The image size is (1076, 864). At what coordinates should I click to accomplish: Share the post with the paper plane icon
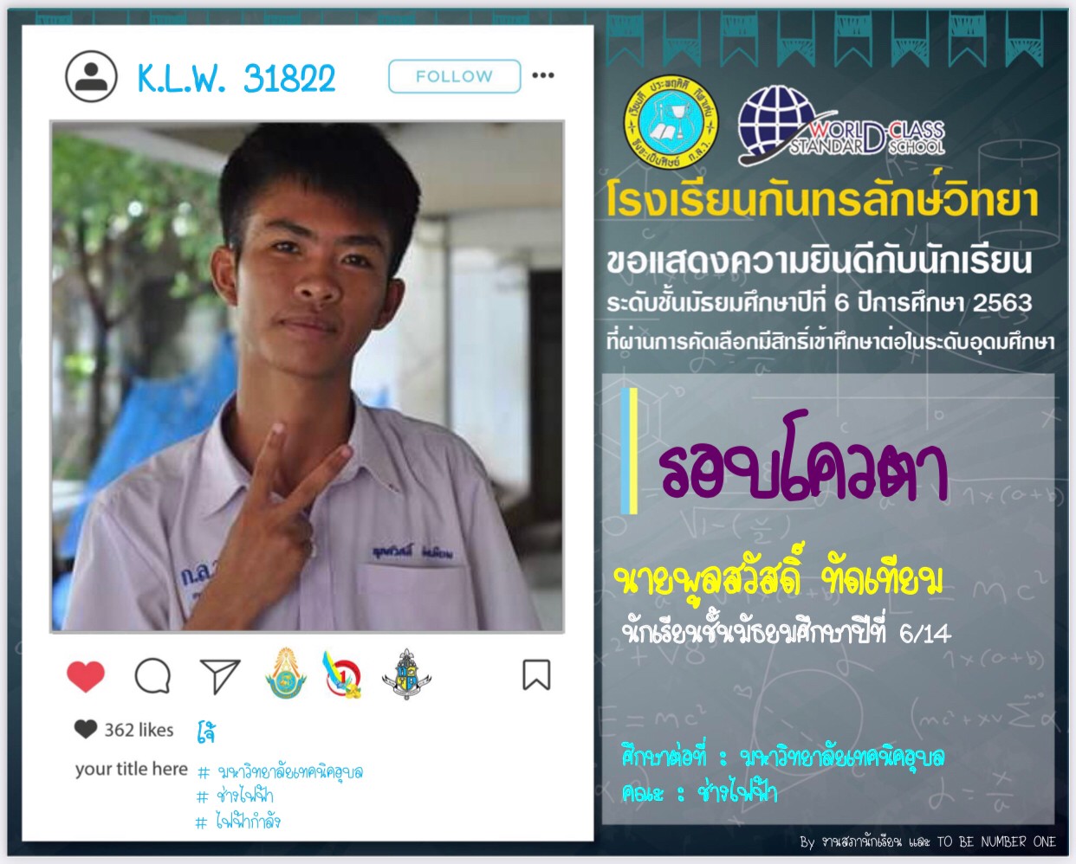pos(219,676)
